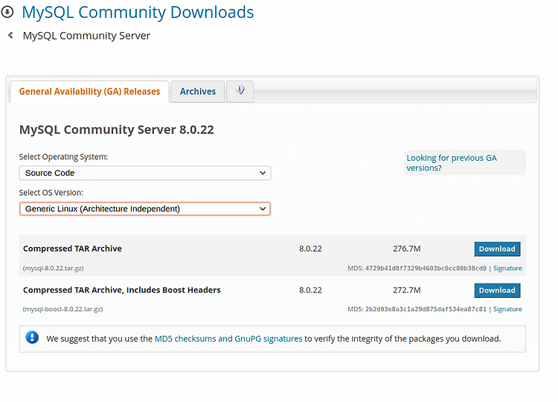Switch to the Archives tab
This screenshot has height=402, width=558.
click(x=197, y=92)
